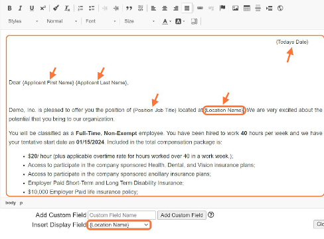Align text to the left
The width and height of the screenshot is (324, 239).
coord(153,9)
